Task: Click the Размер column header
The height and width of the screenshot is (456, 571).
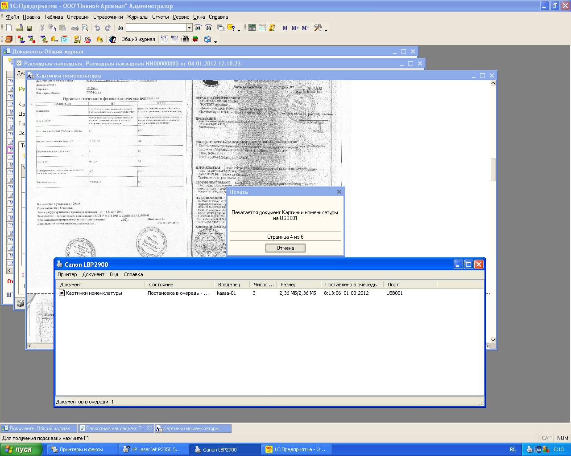Action: (x=298, y=285)
